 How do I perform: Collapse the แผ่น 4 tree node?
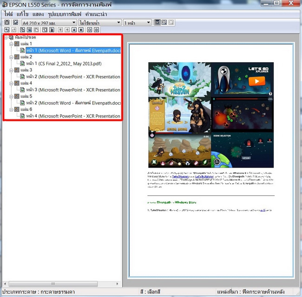(11, 83)
